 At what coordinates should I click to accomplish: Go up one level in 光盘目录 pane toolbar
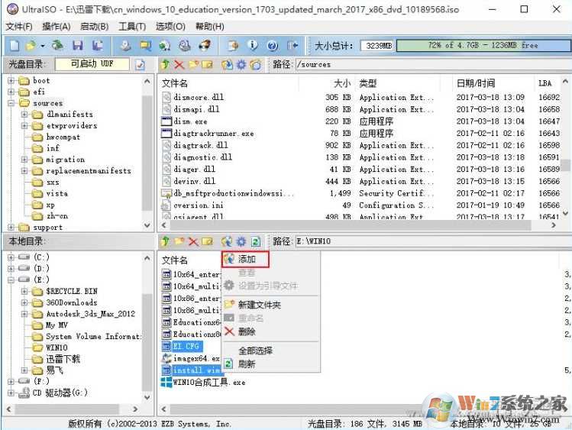click(164, 65)
